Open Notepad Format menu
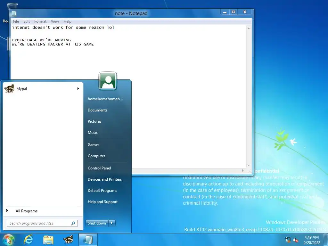Viewport: 328px width, 246px height. [x=40, y=21]
